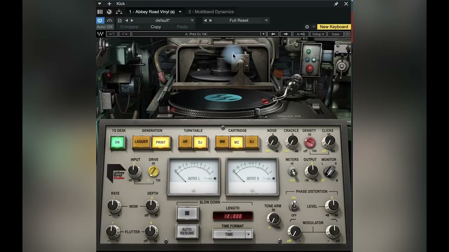This screenshot has height=252, width=449.
Task: Click the Paste button
Action: click(x=182, y=27)
